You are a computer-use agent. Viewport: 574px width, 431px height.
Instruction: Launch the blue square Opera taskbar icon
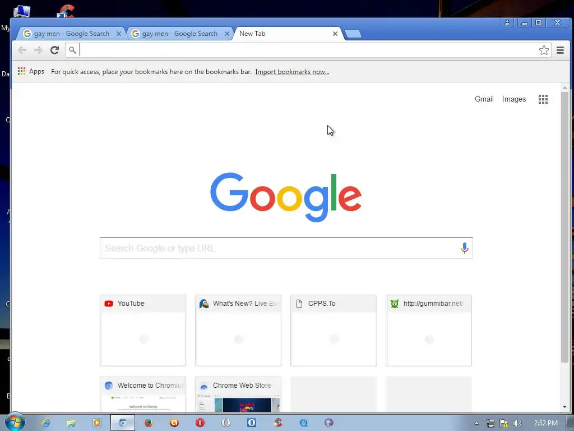tap(252, 423)
